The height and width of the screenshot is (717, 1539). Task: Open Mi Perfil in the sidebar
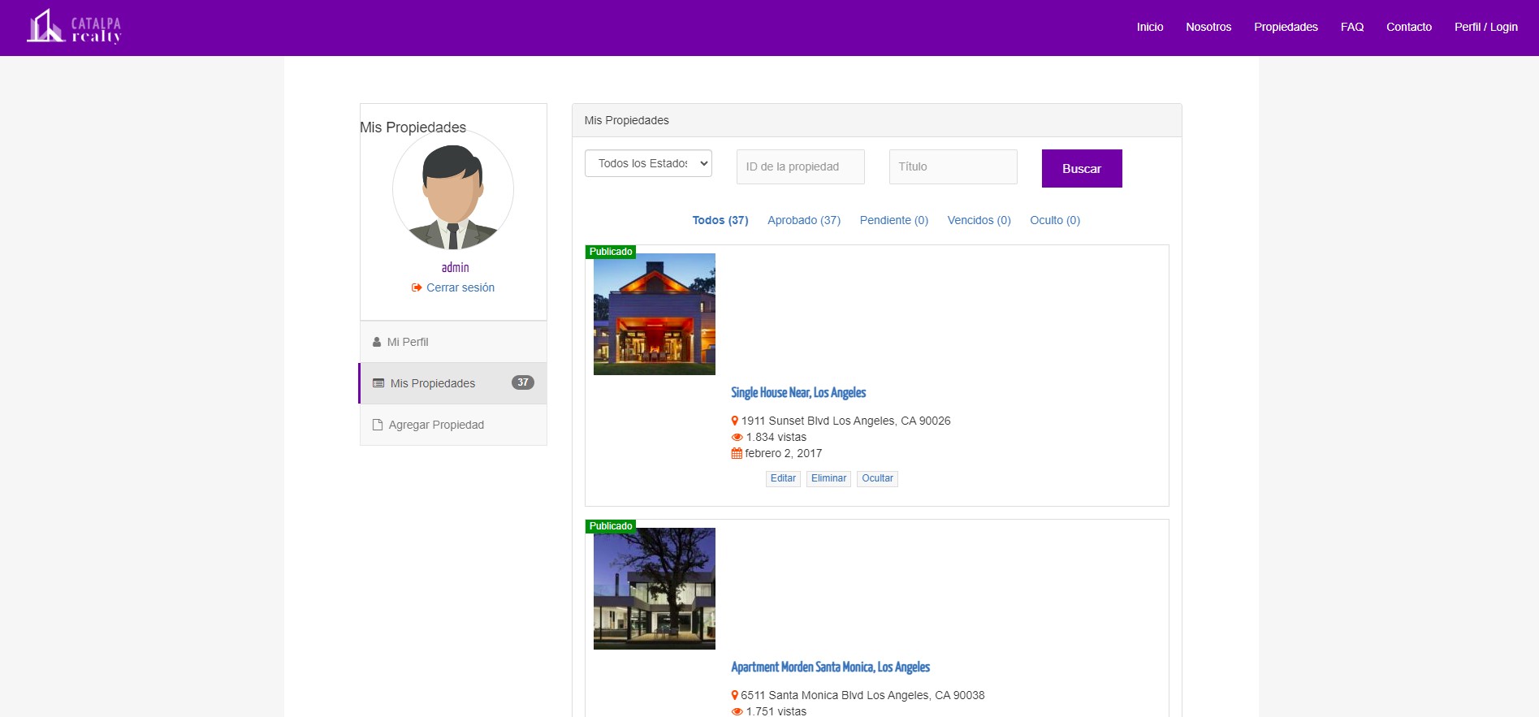[453, 342]
